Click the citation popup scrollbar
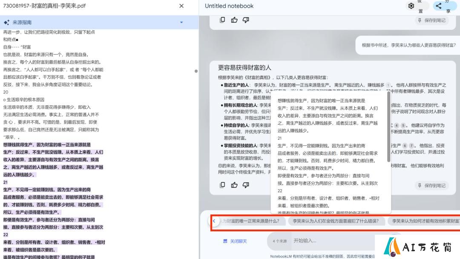460x259 pixels. click(x=388, y=127)
